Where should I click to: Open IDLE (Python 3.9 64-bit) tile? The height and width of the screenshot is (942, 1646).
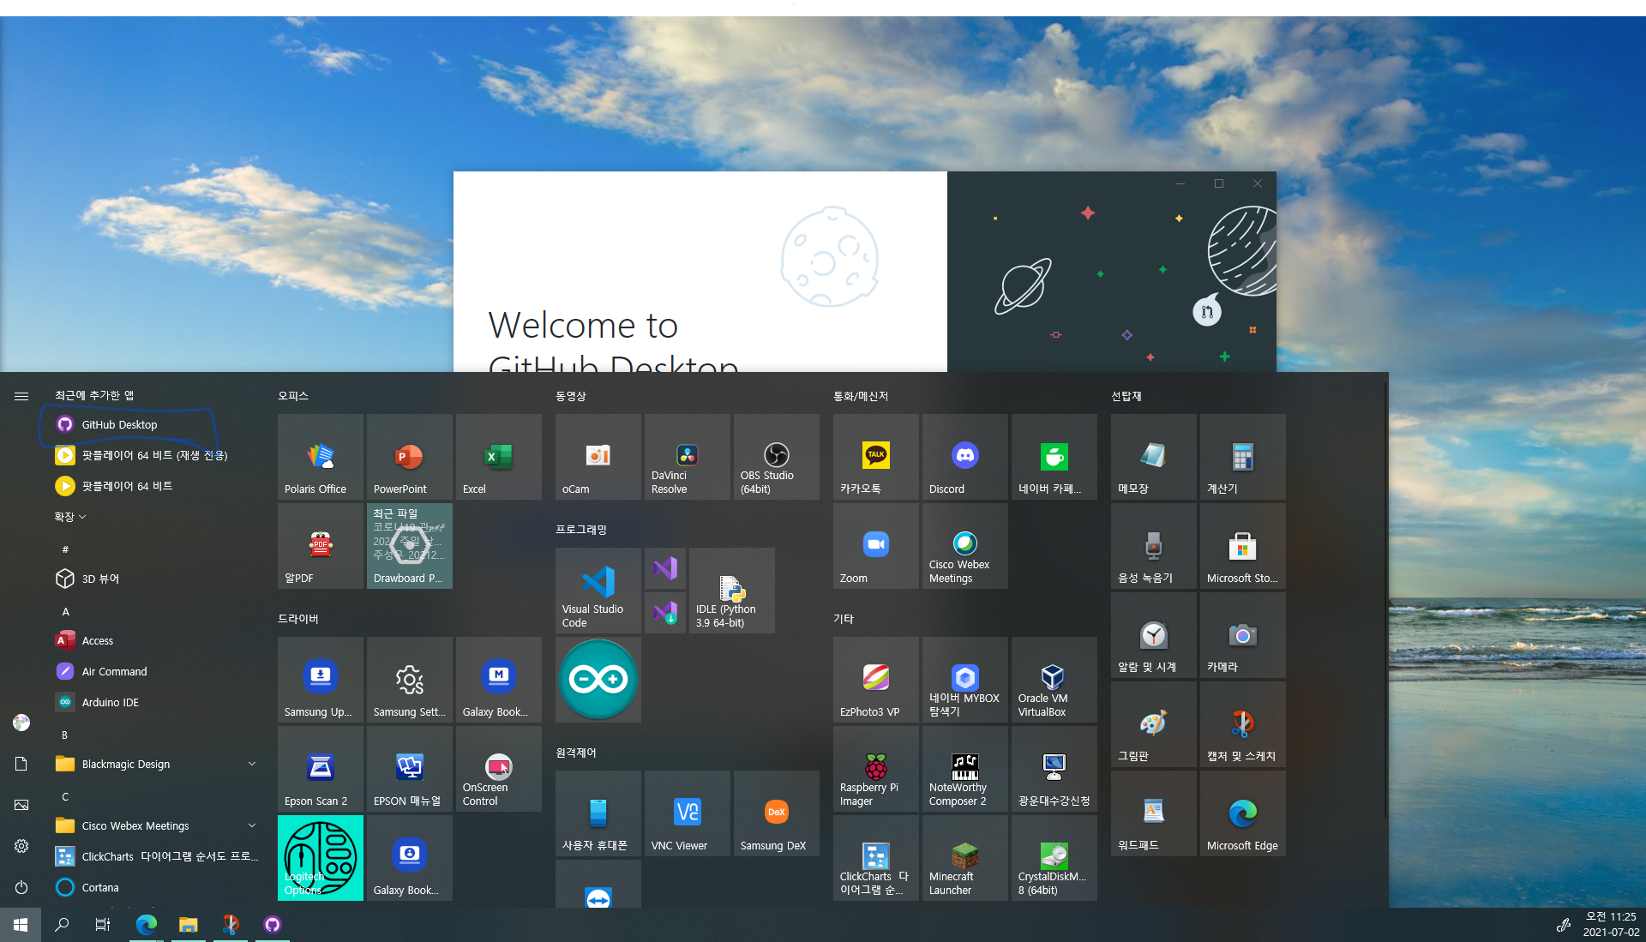[732, 591]
